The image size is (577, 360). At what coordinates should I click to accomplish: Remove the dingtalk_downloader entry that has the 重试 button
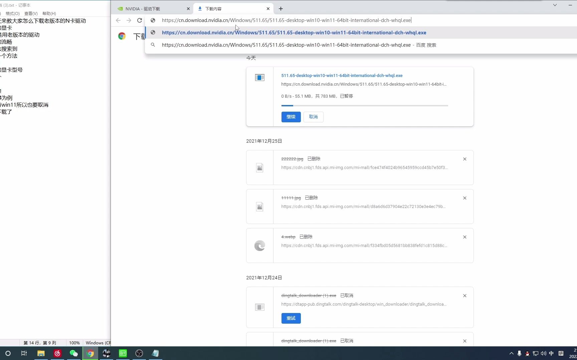(464, 296)
